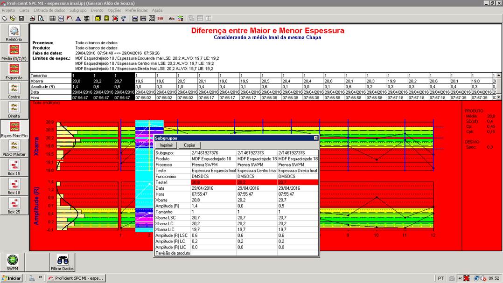This screenshot has width=503, height=283.
Task: Click the Iniciar start button
Action: click(x=11, y=278)
